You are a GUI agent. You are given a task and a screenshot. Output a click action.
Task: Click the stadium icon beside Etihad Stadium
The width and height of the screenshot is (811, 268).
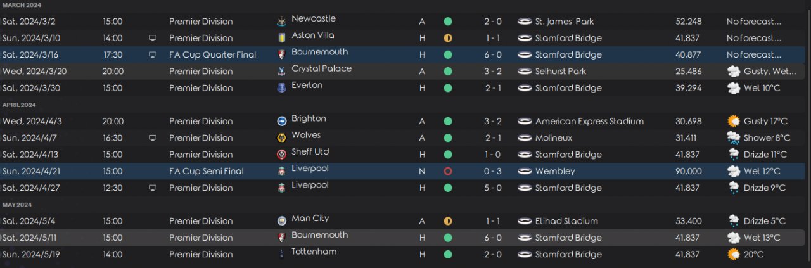(524, 221)
